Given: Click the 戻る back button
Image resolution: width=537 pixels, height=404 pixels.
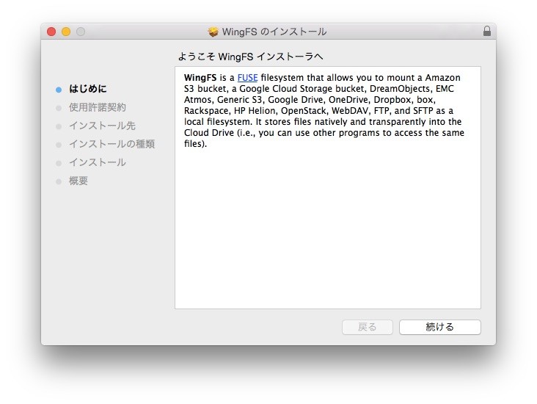Looking at the screenshot, I should click(x=367, y=327).
